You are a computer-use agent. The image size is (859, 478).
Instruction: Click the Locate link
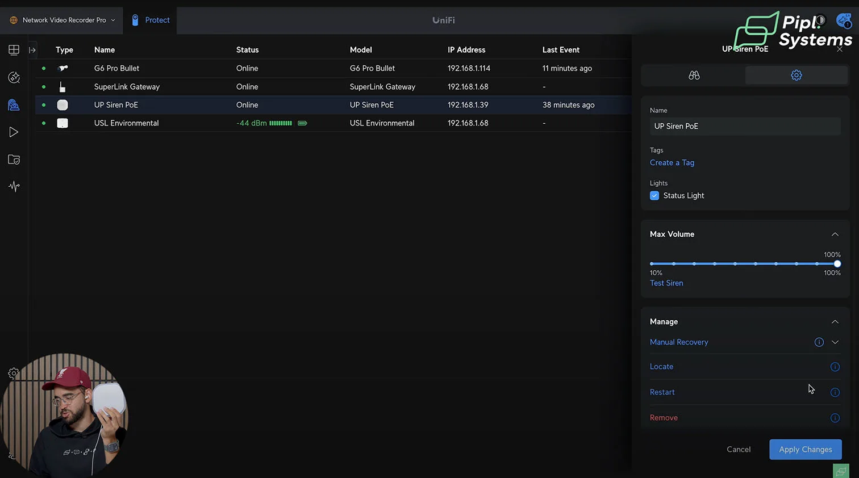point(661,367)
